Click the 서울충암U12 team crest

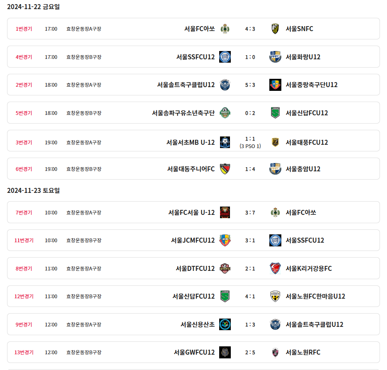point(275,169)
